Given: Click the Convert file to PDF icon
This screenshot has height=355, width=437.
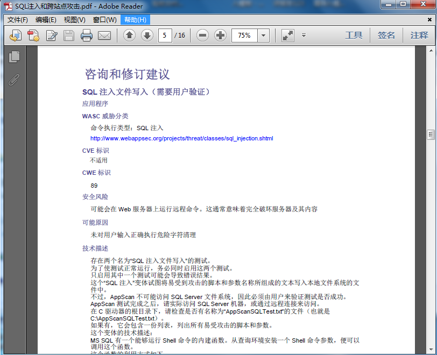Looking at the screenshot, I should coord(34,35).
